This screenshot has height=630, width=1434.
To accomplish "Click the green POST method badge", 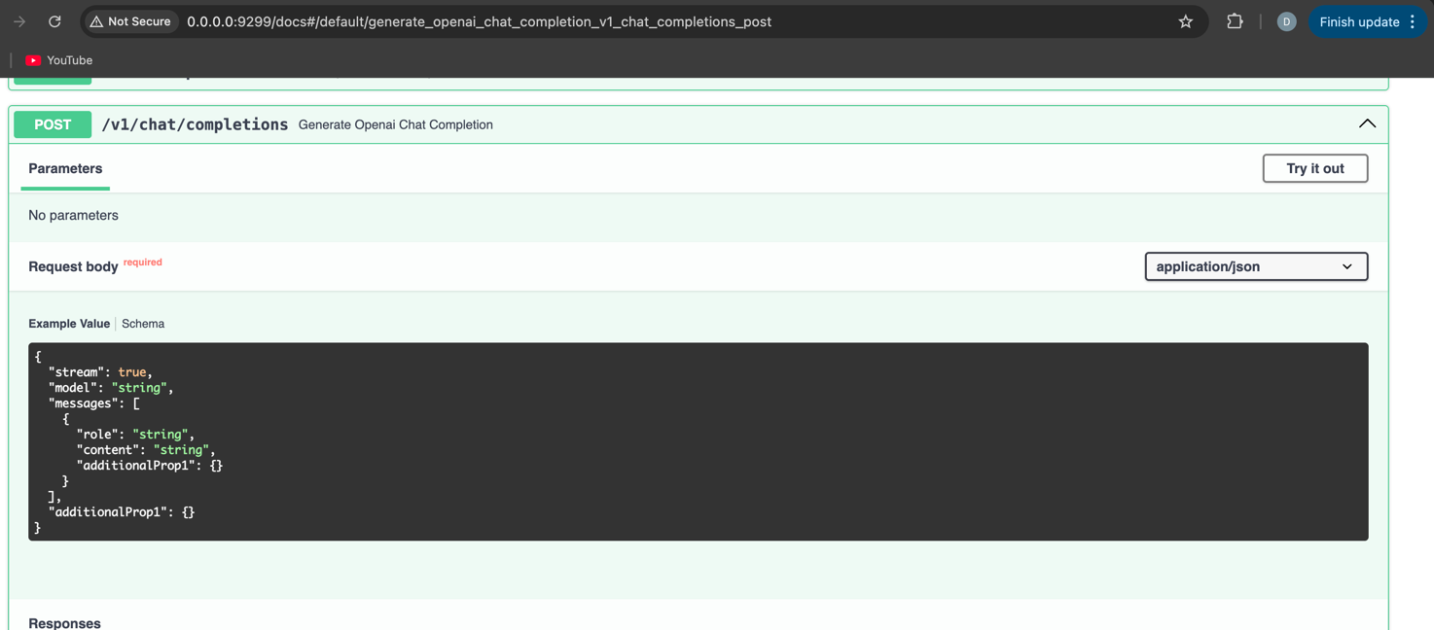I will click(53, 124).
